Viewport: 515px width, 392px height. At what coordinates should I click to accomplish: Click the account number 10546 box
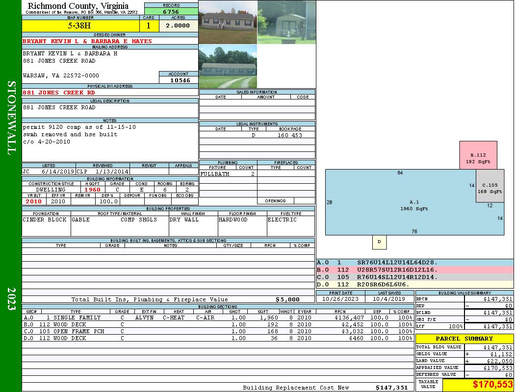pos(179,80)
